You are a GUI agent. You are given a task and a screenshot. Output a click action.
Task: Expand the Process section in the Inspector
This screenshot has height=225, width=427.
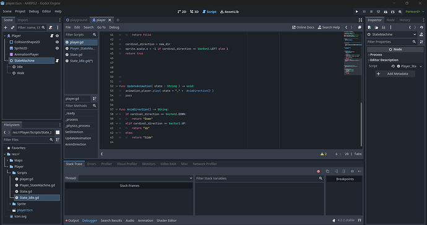pyautogui.click(x=376, y=54)
